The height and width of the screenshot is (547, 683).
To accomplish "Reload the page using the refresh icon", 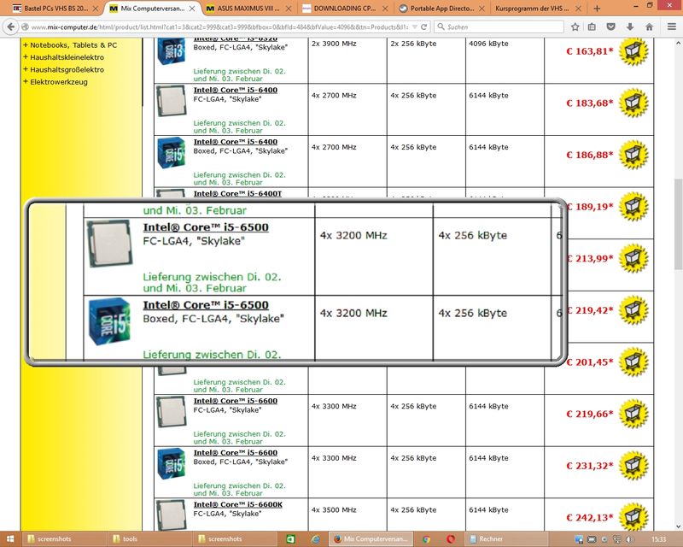I will tap(423, 27).
